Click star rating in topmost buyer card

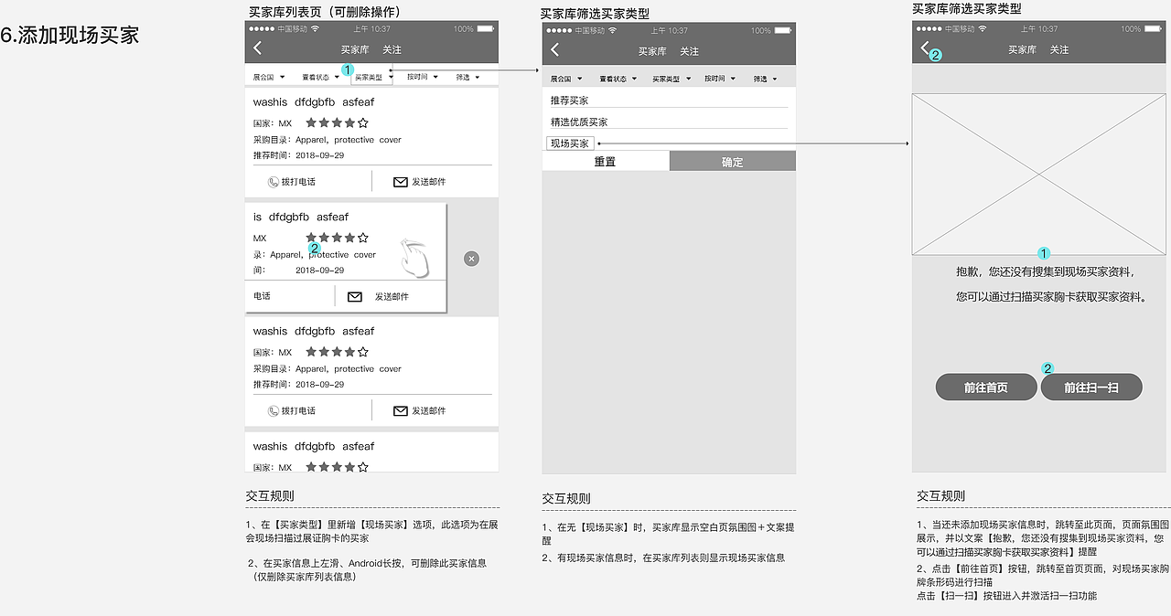pos(337,122)
